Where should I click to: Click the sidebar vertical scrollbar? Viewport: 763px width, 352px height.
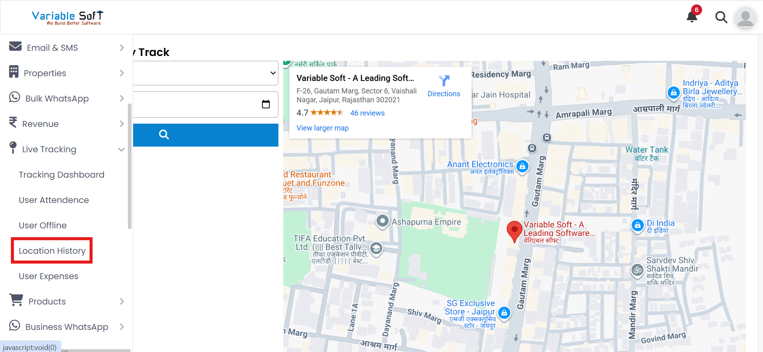pos(130,166)
